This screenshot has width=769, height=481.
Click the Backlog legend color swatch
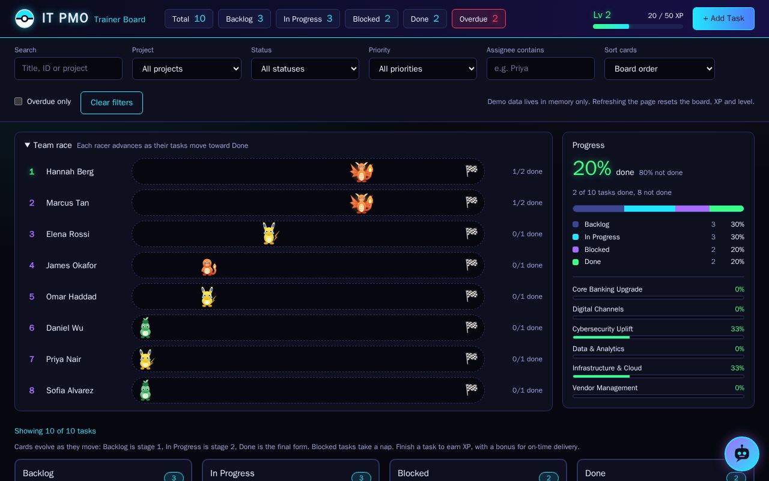tap(576, 224)
